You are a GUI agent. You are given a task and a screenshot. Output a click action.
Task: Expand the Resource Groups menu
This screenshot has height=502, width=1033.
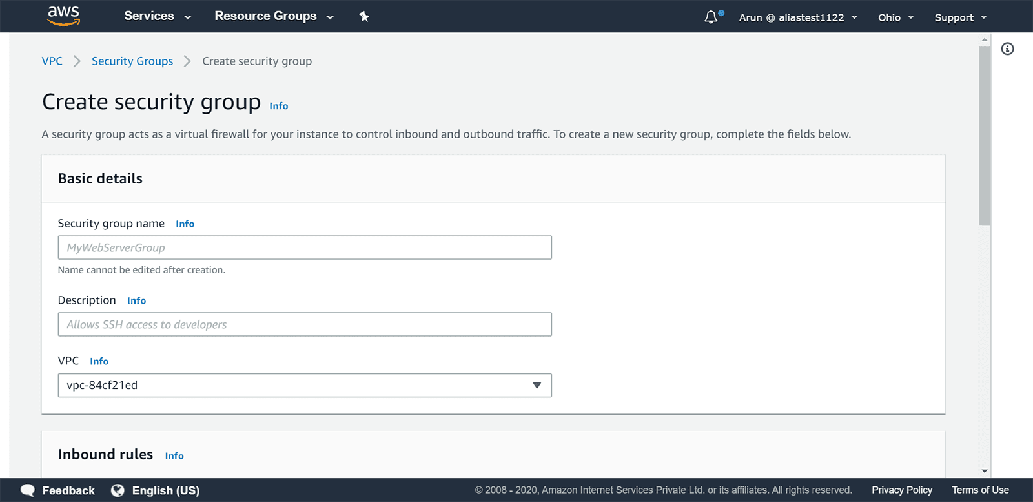pyautogui.click(x=274, y=16)
